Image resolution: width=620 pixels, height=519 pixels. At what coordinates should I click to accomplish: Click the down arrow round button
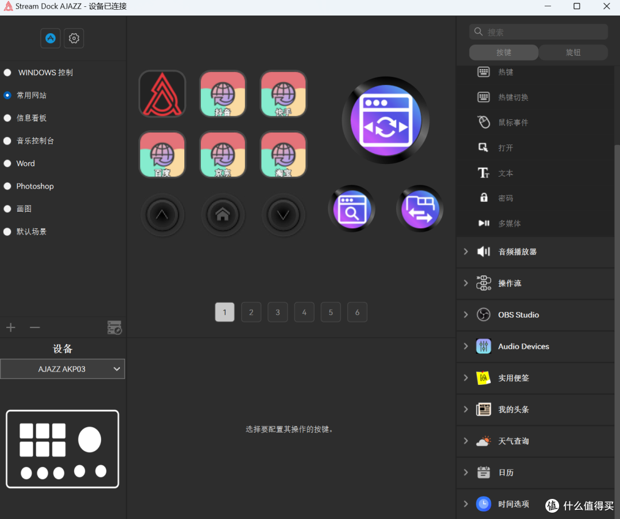click(x=283, y=215)
